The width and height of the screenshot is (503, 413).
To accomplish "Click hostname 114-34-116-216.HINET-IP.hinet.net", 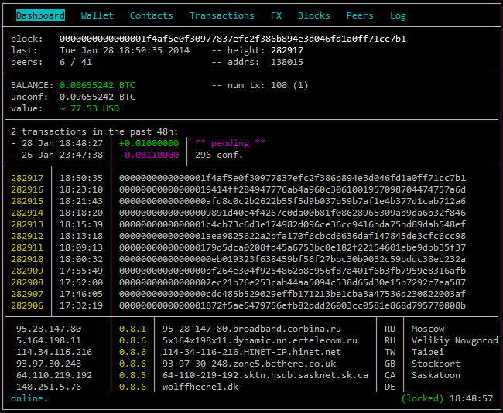I will pyautogui.click(x=251, y=352).
